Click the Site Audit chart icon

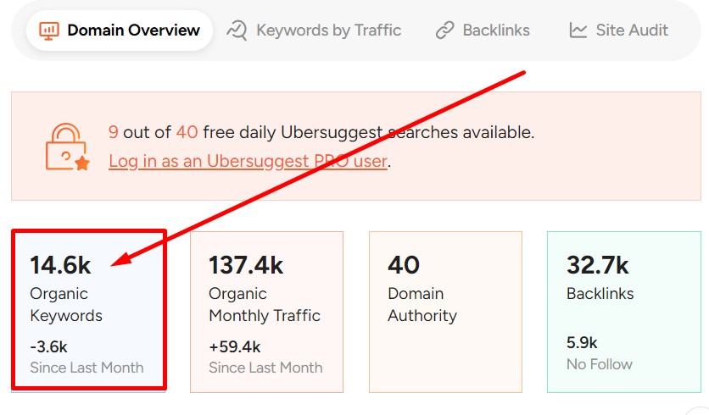point(578,30)
